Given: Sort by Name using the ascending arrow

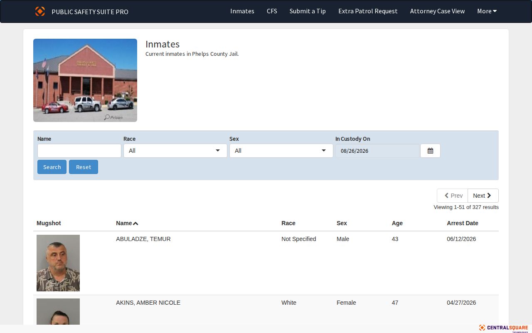Looking at the screenshot, I should tap(135, 224).
